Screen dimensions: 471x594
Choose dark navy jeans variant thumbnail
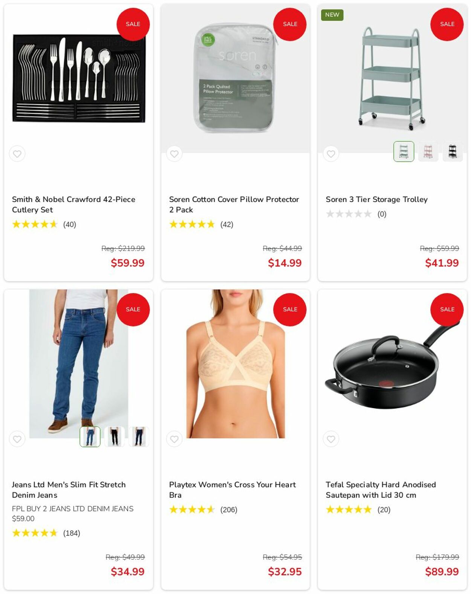139,437
